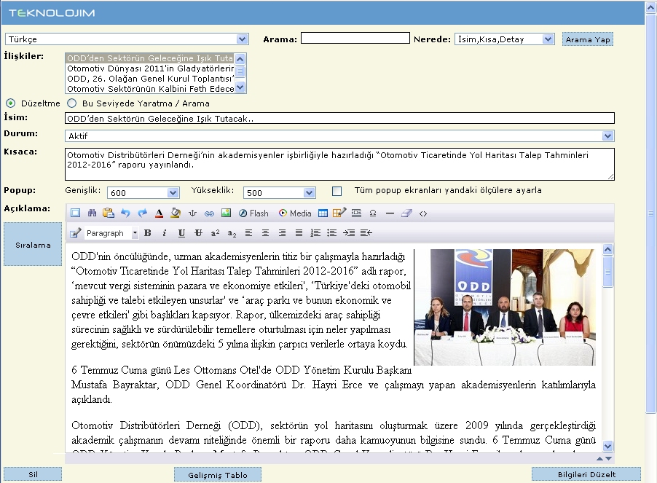Align text to the left
The height and width of the screenshot is (483, 657).
(x=248, y=233)
